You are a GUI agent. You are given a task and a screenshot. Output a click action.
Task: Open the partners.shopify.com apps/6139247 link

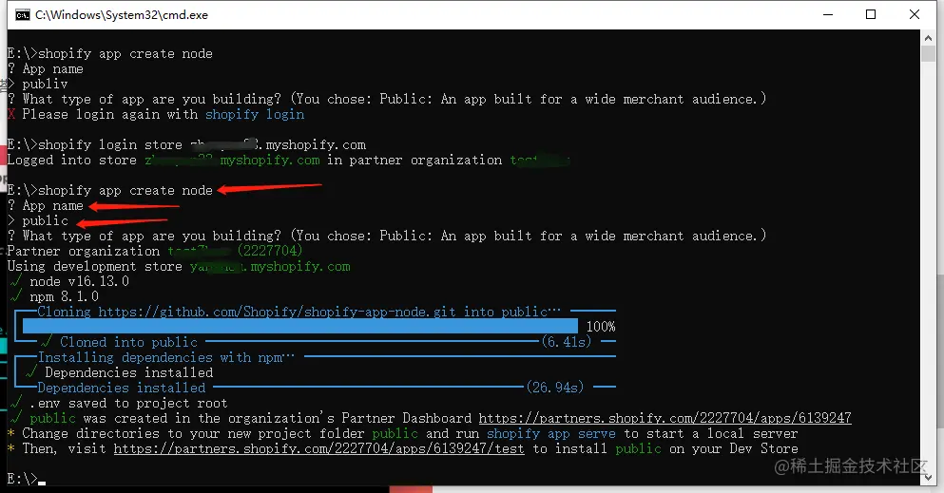pos(665,418)
